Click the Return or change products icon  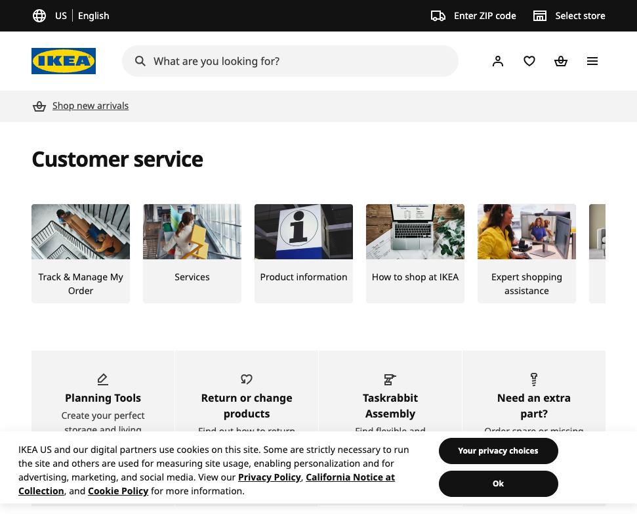point(247,379)
